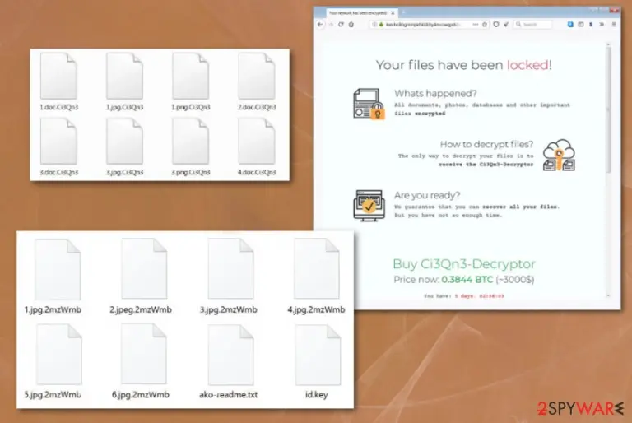Select the ako-readme.txt file
Viewport: 632px width, 423px height.
pos(229,362)
